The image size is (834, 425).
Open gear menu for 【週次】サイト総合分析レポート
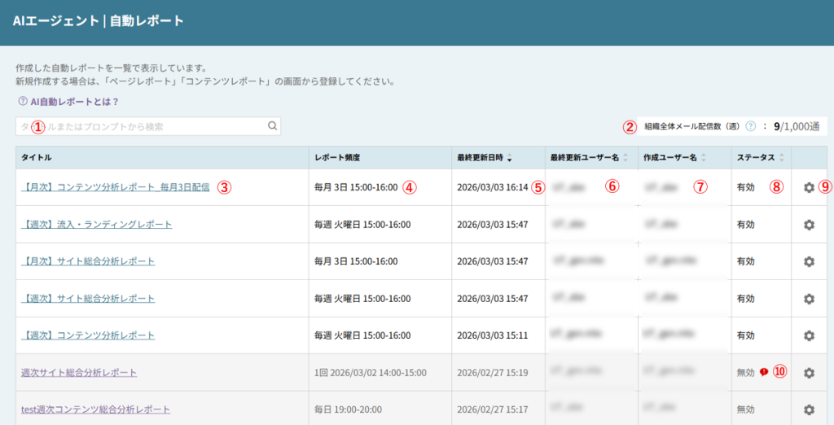pos(808,299)
